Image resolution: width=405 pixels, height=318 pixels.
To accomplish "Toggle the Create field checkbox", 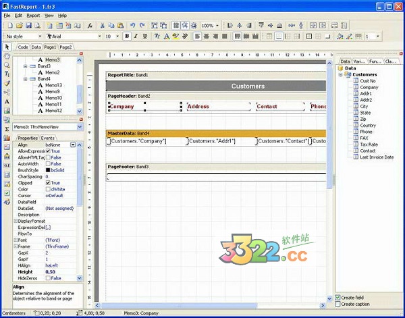I will pos(339,297).
